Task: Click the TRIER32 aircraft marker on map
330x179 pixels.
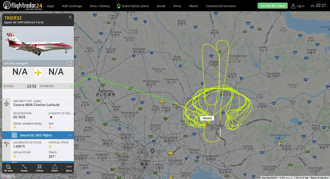Action: pyautogui.click(x=207, y=124)
